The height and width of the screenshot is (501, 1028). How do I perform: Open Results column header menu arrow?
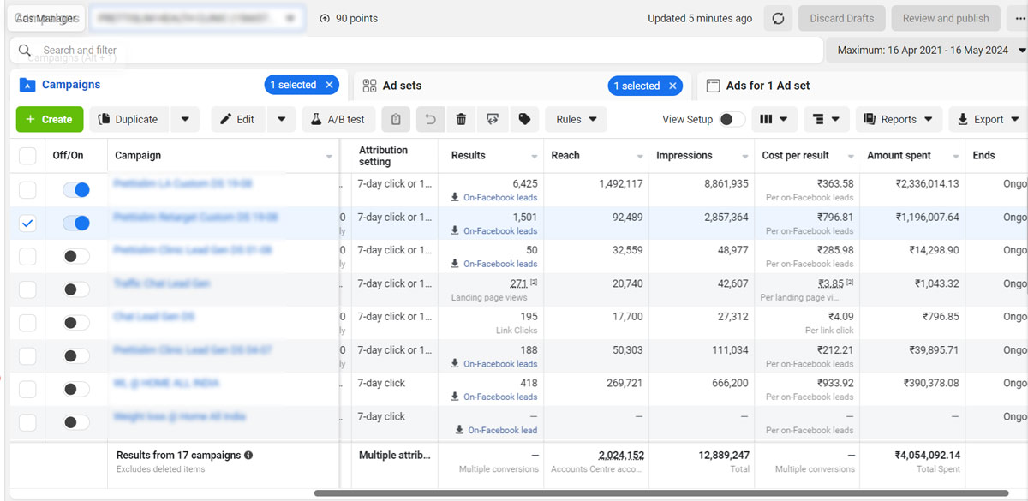click(x=535, y=157)
